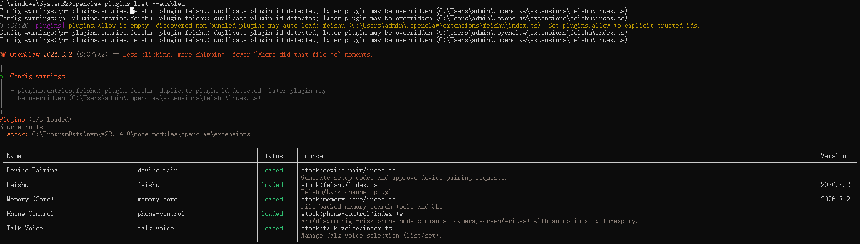Click the commit hash '(85377a2)'
The height and width of the screenshot is (244, 860).
click(x=92, y=54)
